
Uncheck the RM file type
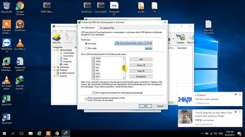point(93,70)
